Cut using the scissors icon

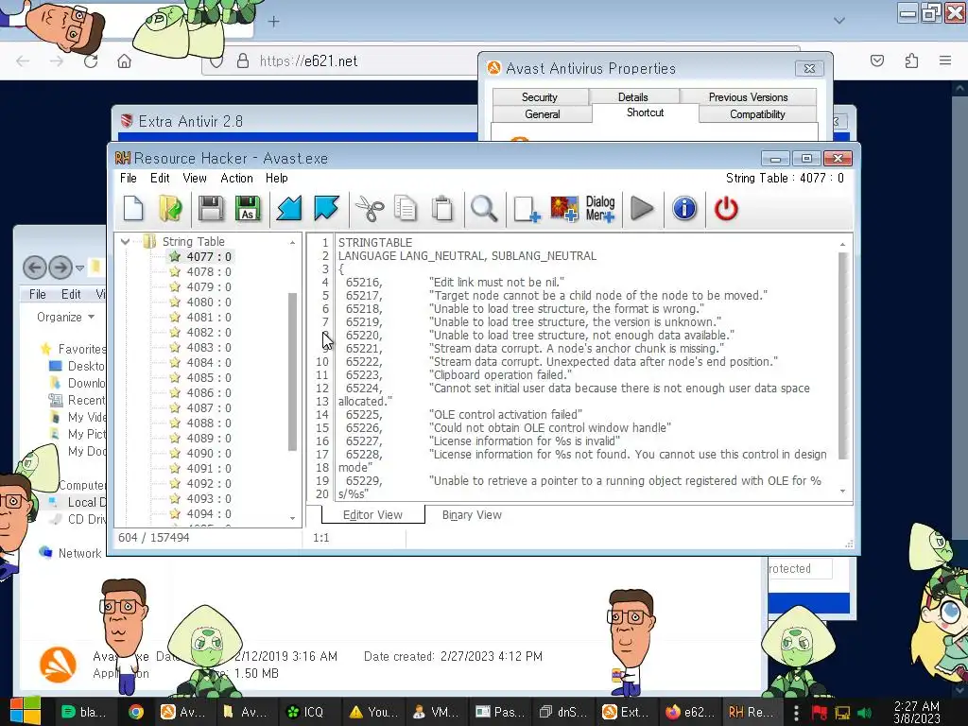click(370, 209)
